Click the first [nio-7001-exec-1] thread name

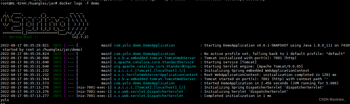coord(94,87)
